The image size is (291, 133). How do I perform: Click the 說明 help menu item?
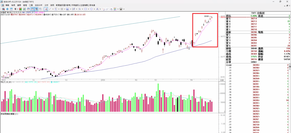point(52,5)
